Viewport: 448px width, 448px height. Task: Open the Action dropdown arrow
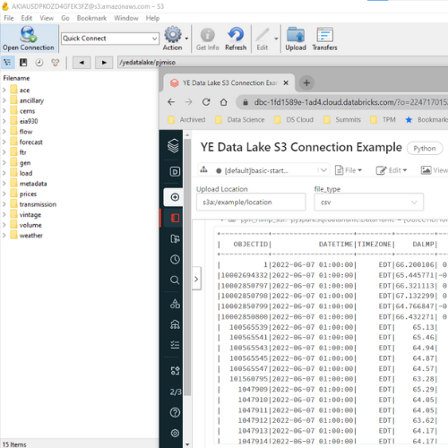[x=186, y=39]
